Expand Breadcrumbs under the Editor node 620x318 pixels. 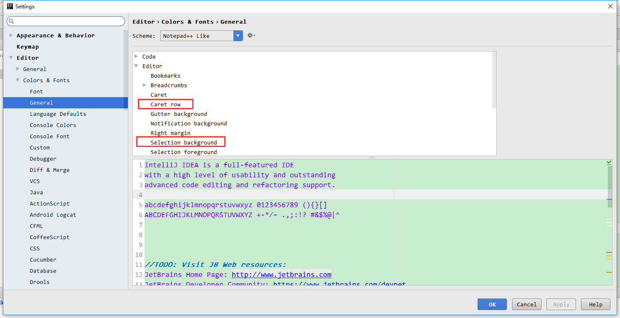point(145,85)
